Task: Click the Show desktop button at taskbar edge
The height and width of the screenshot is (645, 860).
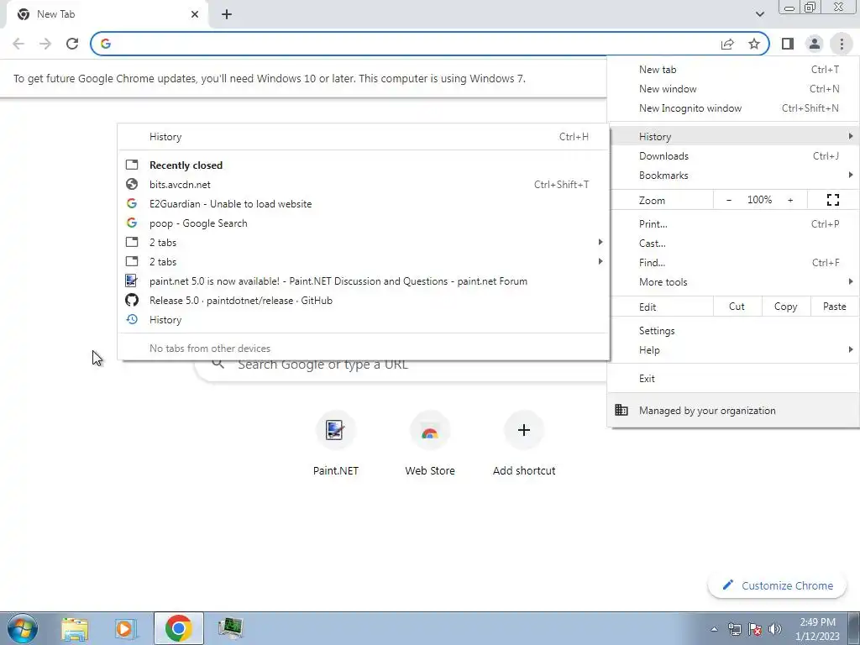Action: (x=854, y=628)
